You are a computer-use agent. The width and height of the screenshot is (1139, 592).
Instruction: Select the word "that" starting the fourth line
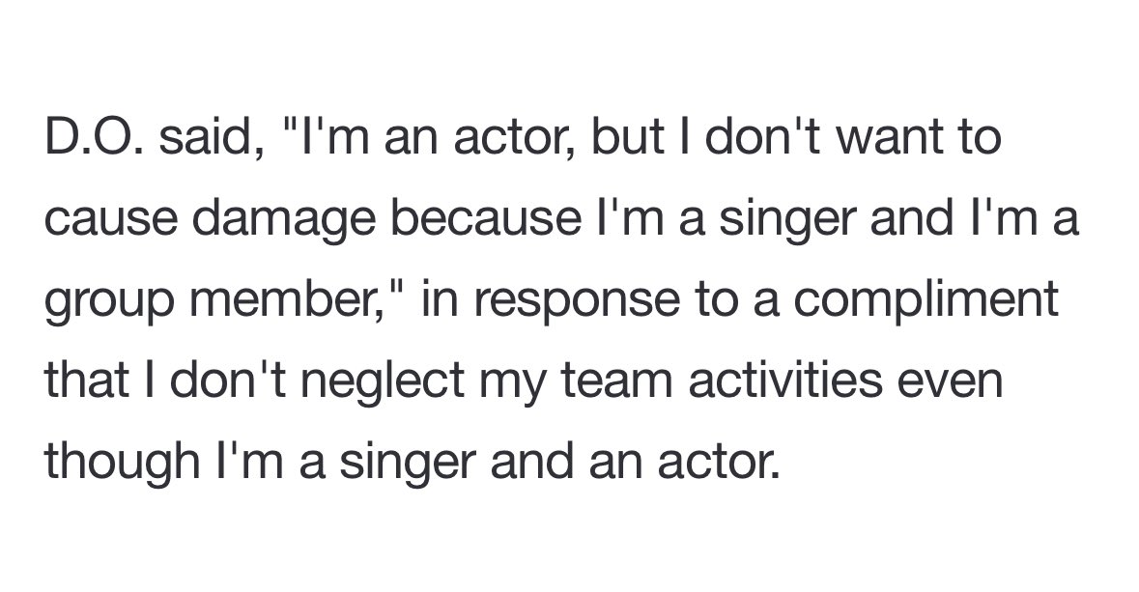(86, 381)
